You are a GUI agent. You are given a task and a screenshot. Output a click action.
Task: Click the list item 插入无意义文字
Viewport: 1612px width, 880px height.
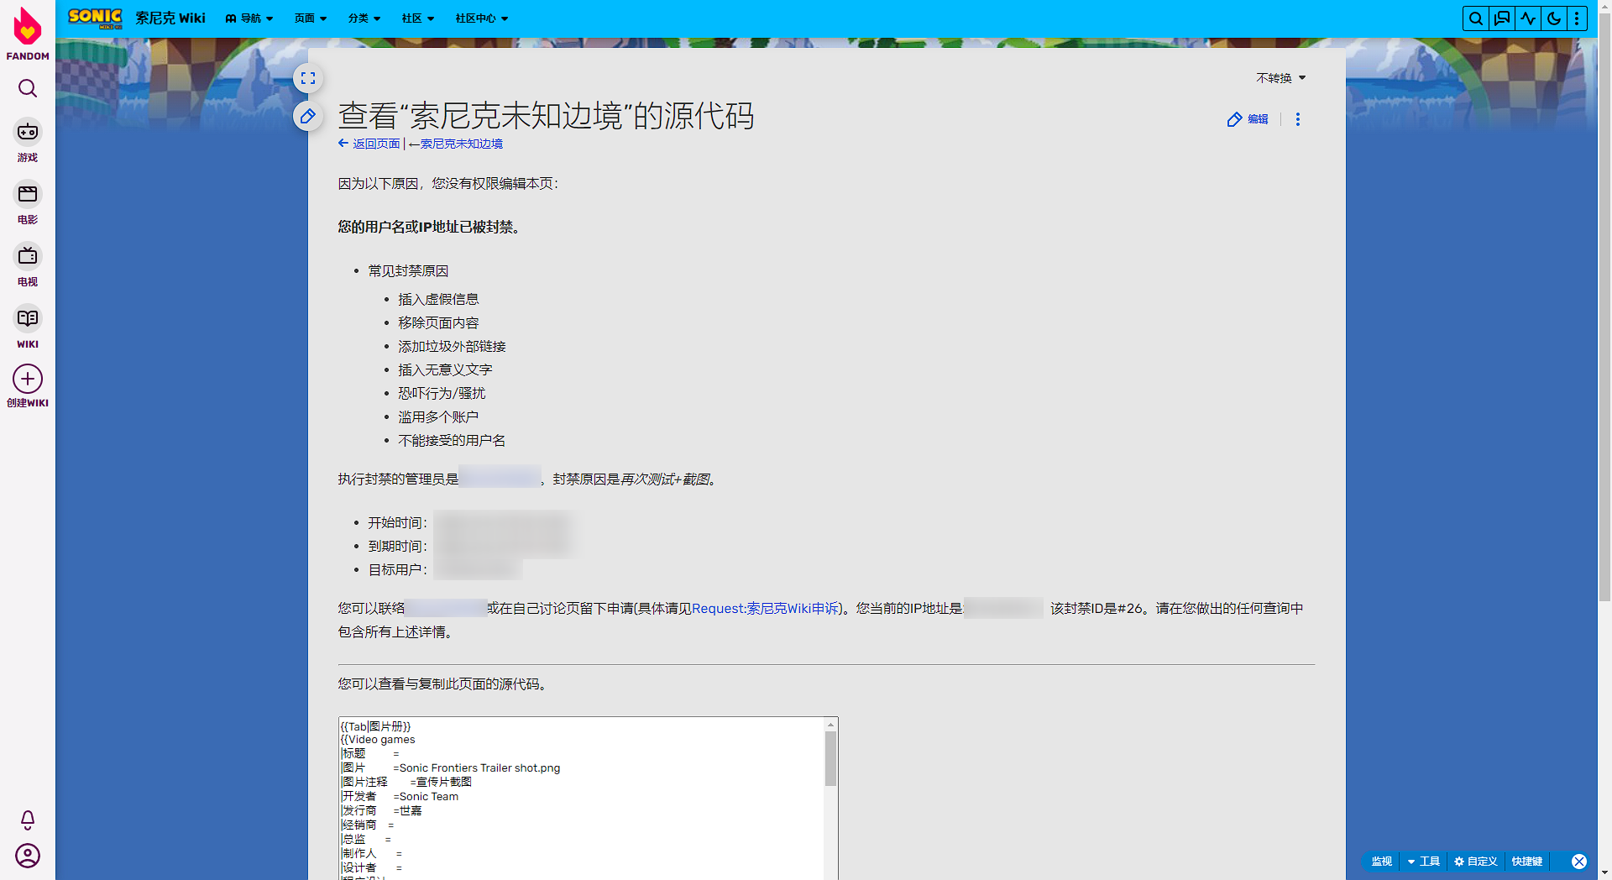pos(445,370)
